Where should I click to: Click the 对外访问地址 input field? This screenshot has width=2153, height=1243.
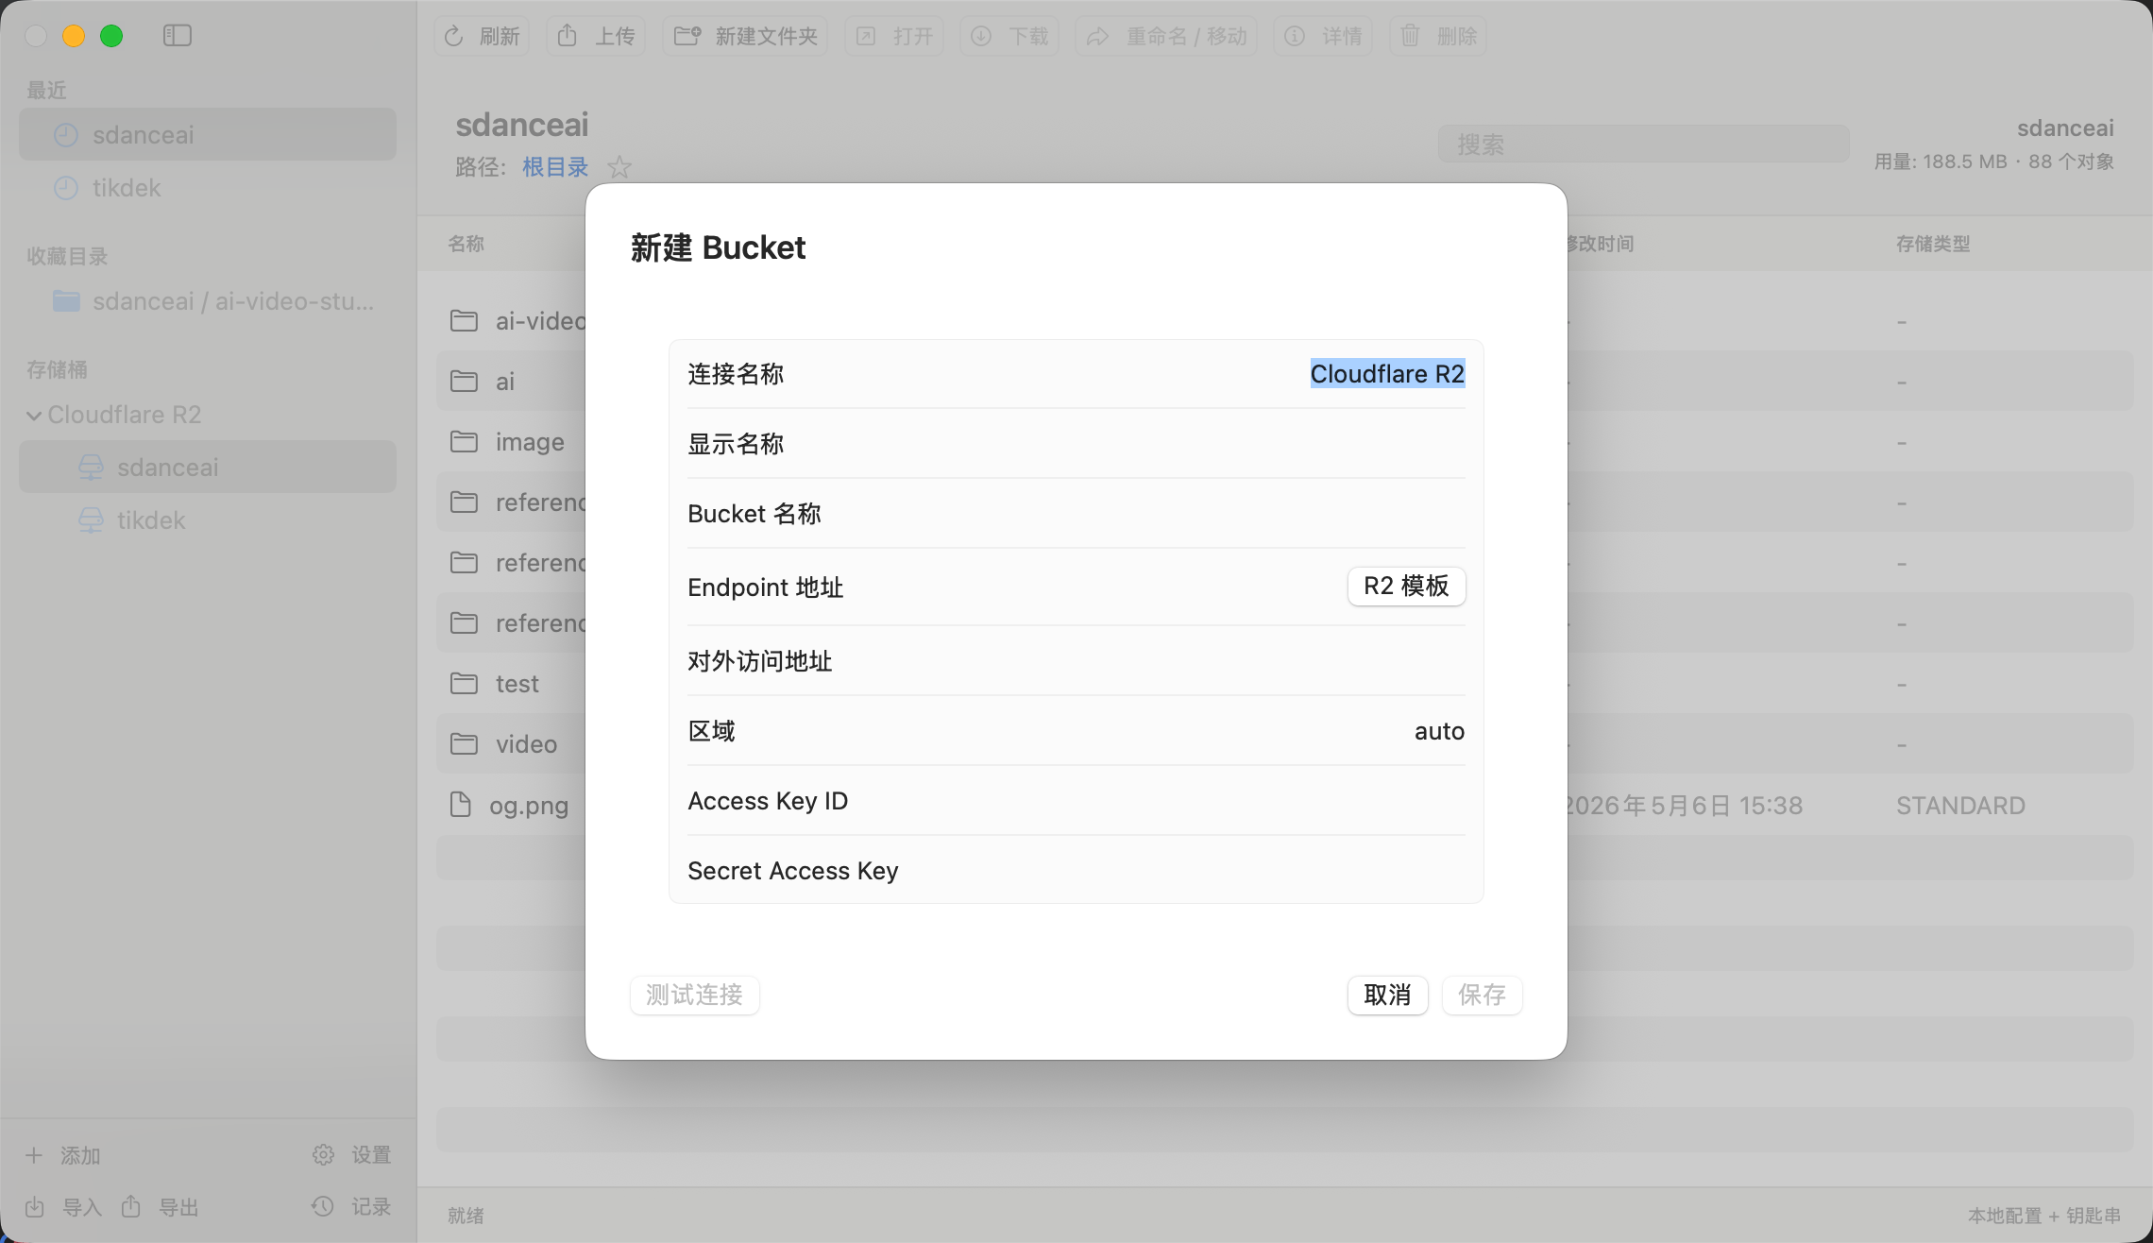(1076, 661)
